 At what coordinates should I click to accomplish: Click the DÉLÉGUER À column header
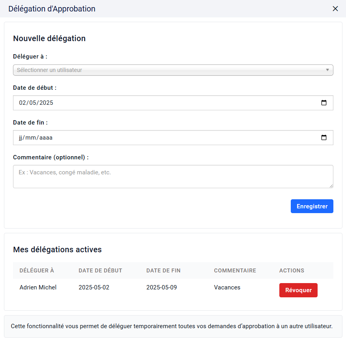(x=37, y=270)
